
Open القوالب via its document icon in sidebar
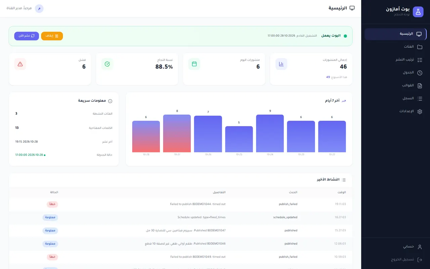click(420, 86)
